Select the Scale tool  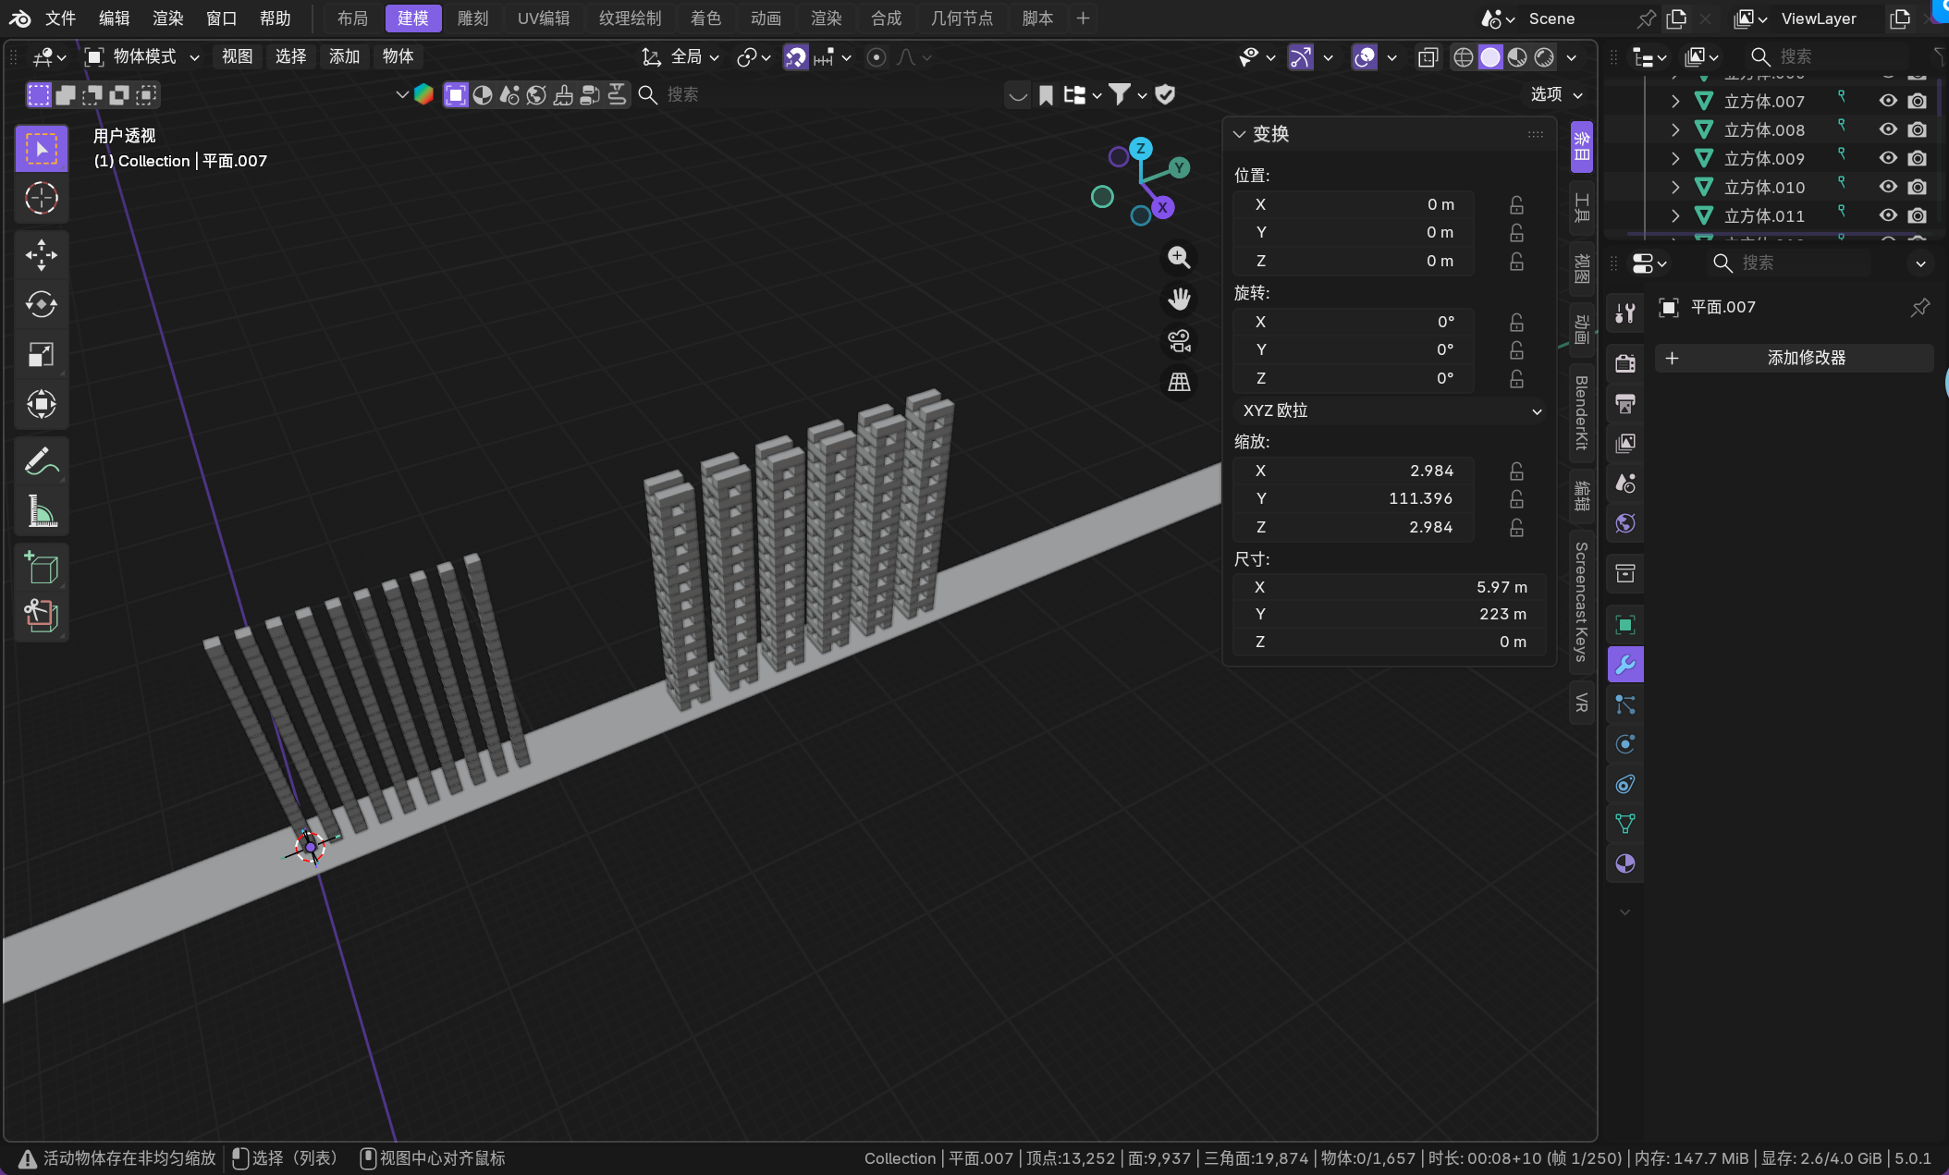[42, 354]
